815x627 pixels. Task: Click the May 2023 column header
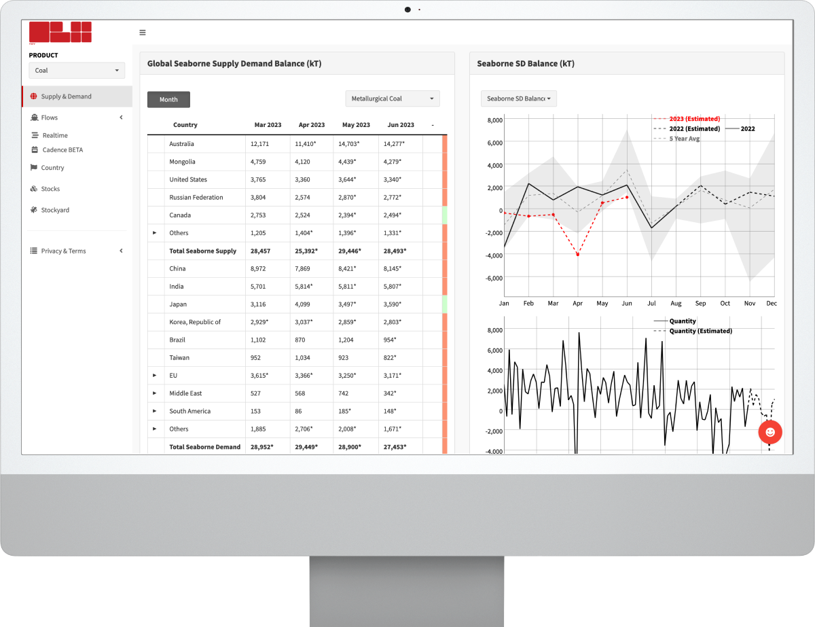click(356, 125)
